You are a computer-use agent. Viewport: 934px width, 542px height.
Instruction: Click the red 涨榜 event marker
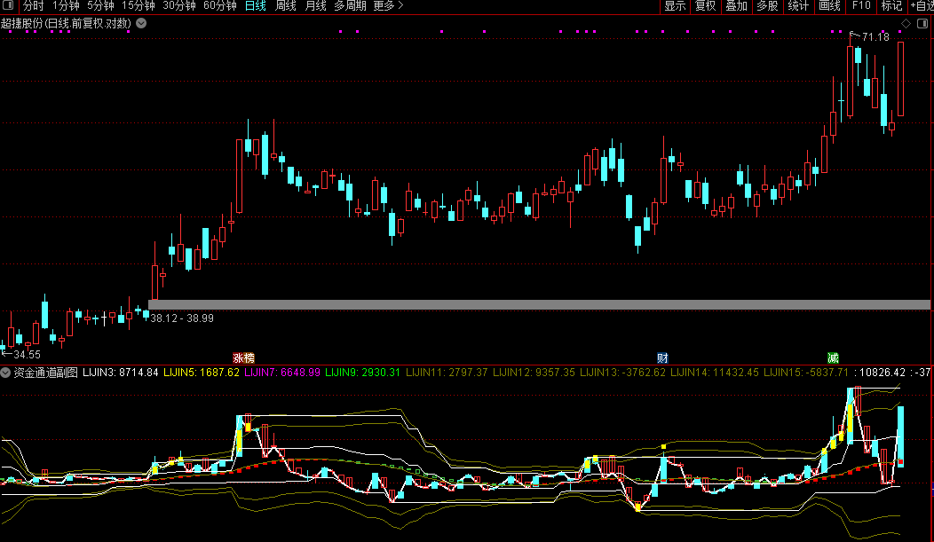pos(243,358)
